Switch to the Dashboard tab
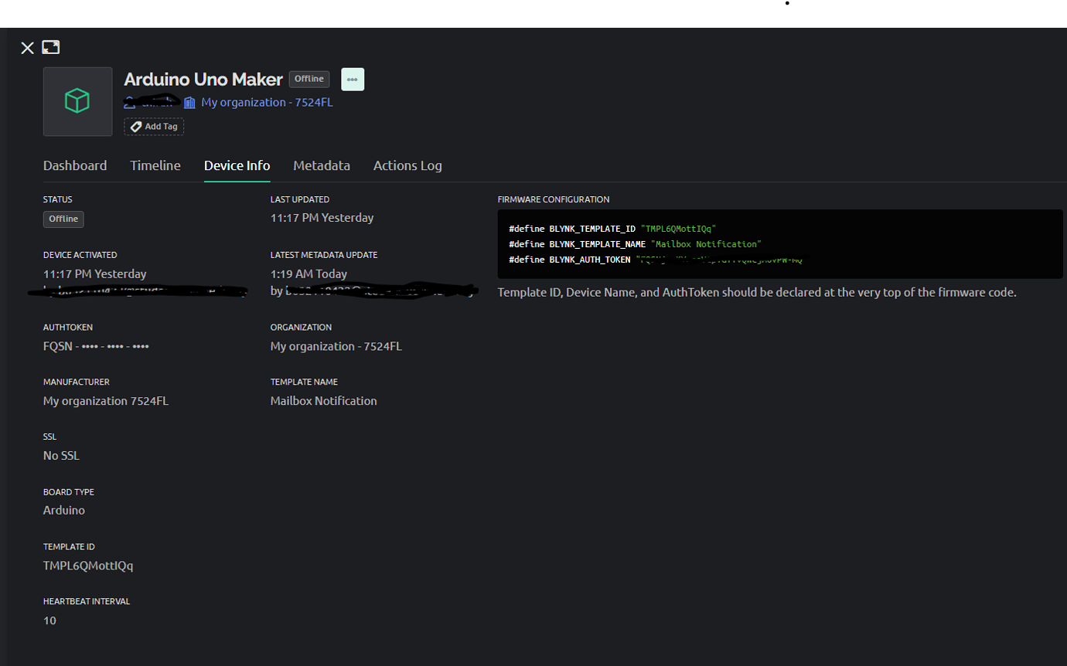This screenshot has width=1067, height=666. [75, 165]
